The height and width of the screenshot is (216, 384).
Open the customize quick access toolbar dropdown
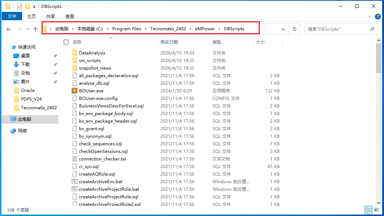(x=34, y=6)
